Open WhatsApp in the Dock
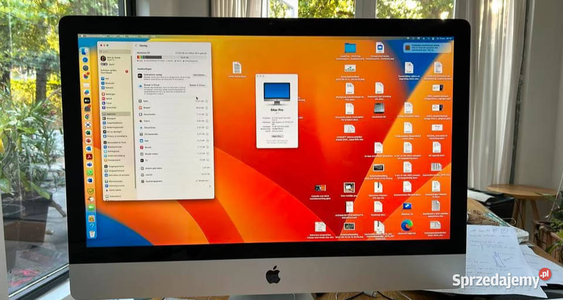Image resolution: width=563 pixels, height=300 pixels. click(90, 173)
